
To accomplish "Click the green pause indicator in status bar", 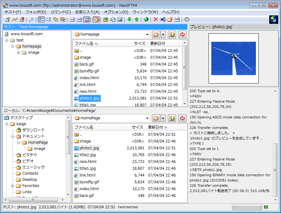I will 266,207.
